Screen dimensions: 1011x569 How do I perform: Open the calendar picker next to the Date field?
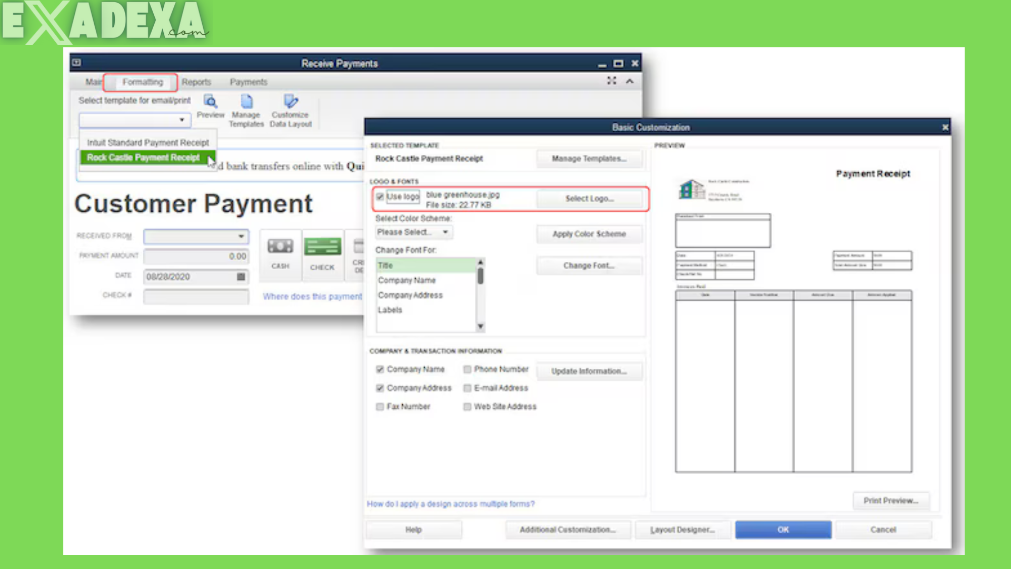click(x=241, y=276)
